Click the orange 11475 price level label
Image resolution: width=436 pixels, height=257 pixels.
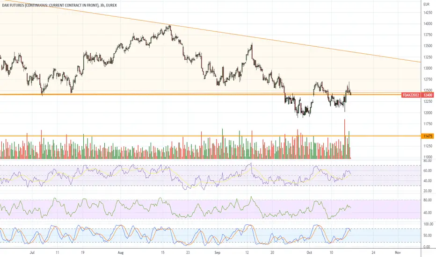[x=428, y=136]
